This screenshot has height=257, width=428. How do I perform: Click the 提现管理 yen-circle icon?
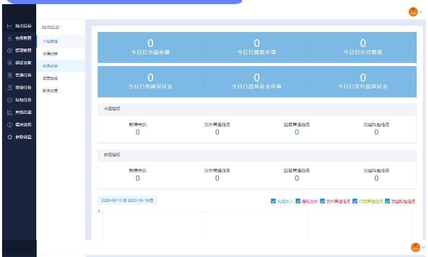click(9, 51)
